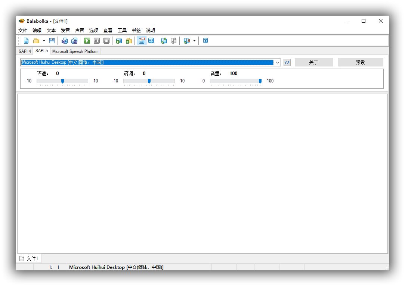405x286 pixels.
Task: Expand the arrow next to the open folder icon
Action: [x=44, y=41]
